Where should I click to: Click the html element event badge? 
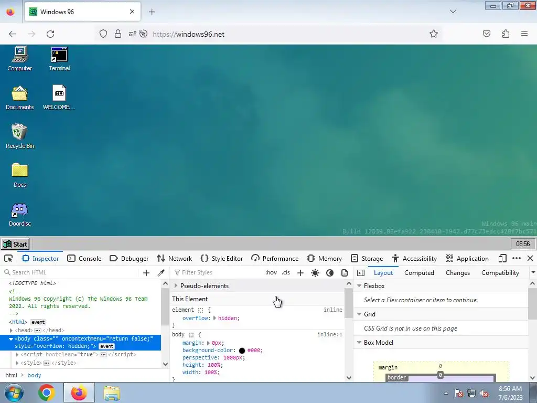[38, 322]
